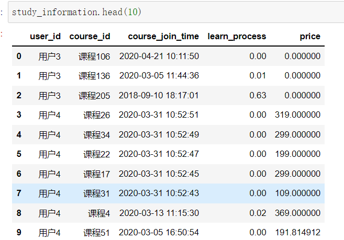
Task: Click 用户3 in row 1
Action: pos(49,76)
